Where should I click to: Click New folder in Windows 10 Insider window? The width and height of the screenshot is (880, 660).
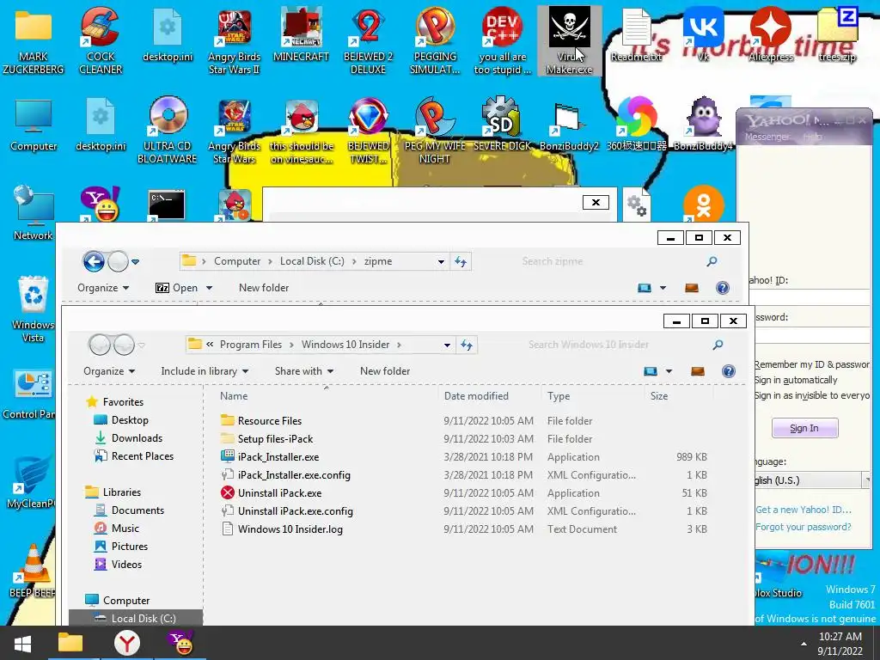tap(385, 371)
